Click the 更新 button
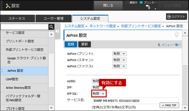 click(x=85, y=44)
